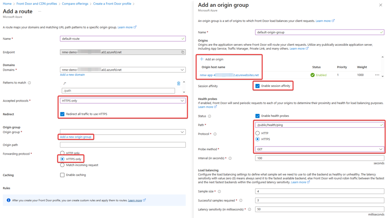
Task: Click the Weight value 1000 in origin row
Action: pyautogui.click(x=360, y=75)
